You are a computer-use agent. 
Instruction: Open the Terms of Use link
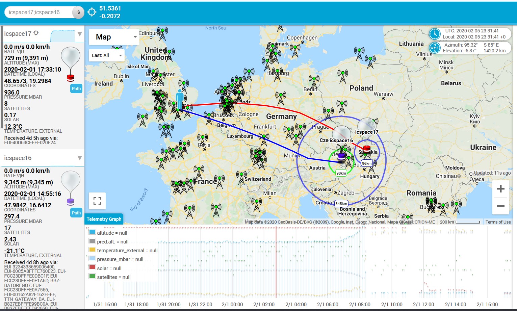[498, 222]
